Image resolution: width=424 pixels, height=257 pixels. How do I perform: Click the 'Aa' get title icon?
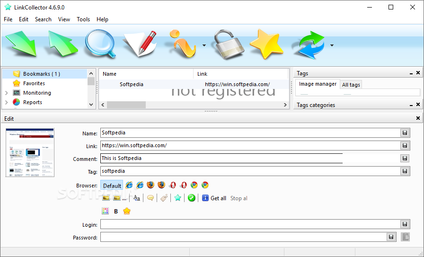tap(137, 198)
